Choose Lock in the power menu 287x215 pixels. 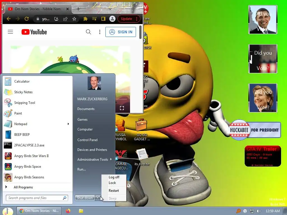[x=112, y=183]
